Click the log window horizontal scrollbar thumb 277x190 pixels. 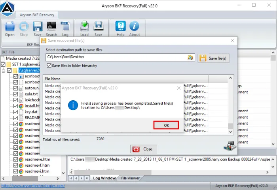113,172
